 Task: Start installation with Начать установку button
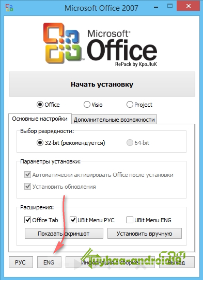pyautogui.click(x=102, y=84)
